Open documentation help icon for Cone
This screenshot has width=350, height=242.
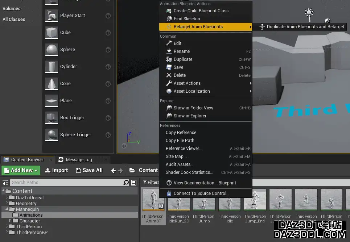click(x=108, y=84)
